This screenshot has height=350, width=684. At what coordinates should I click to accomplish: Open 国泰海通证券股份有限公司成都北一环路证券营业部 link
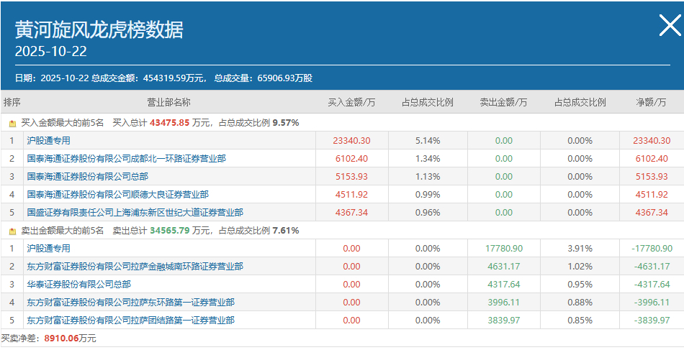pos(127,159)
